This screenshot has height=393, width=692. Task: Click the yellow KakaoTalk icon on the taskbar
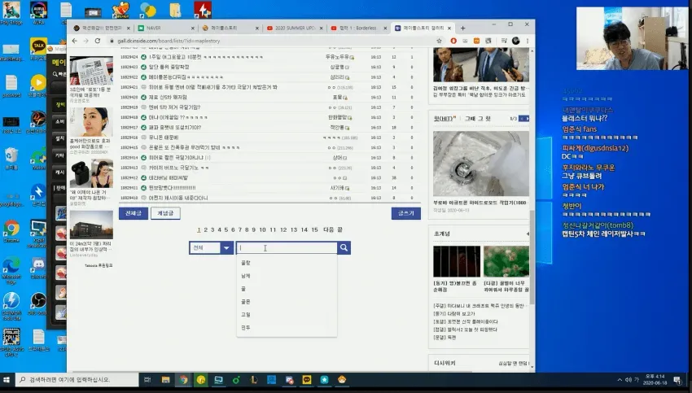[x=307, y=380]
